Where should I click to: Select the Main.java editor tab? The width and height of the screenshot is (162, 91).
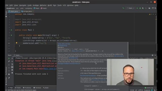[14, 11]
